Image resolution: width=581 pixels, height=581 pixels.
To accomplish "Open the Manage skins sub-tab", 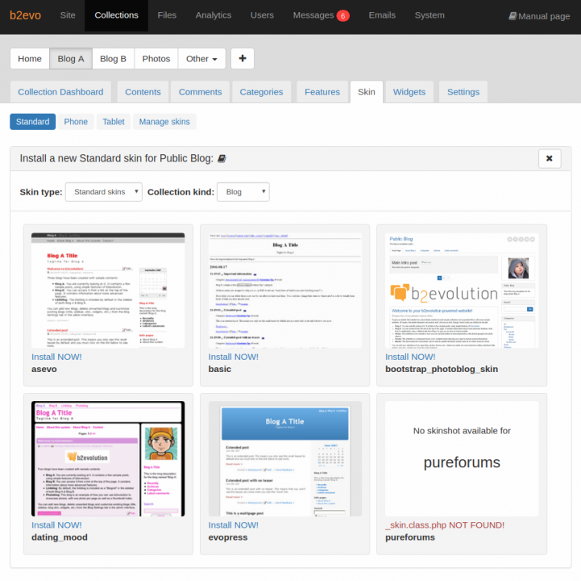I will [x=164, y=122].
